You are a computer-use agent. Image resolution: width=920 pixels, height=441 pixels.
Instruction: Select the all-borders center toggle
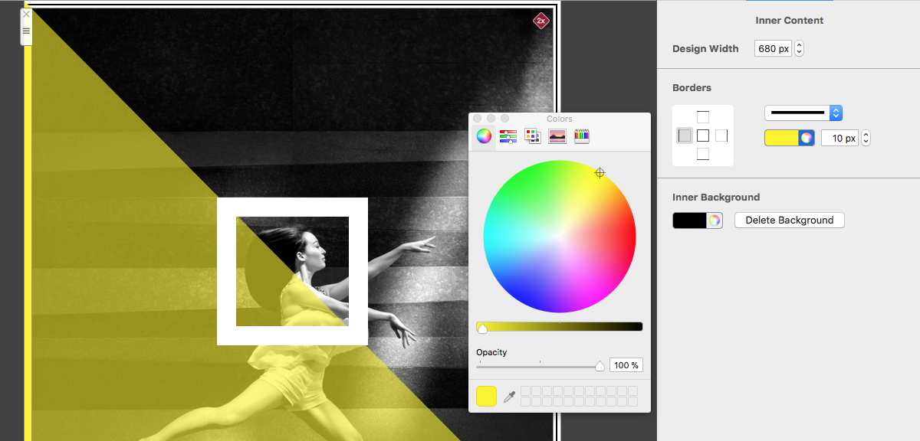coord(703,136)
